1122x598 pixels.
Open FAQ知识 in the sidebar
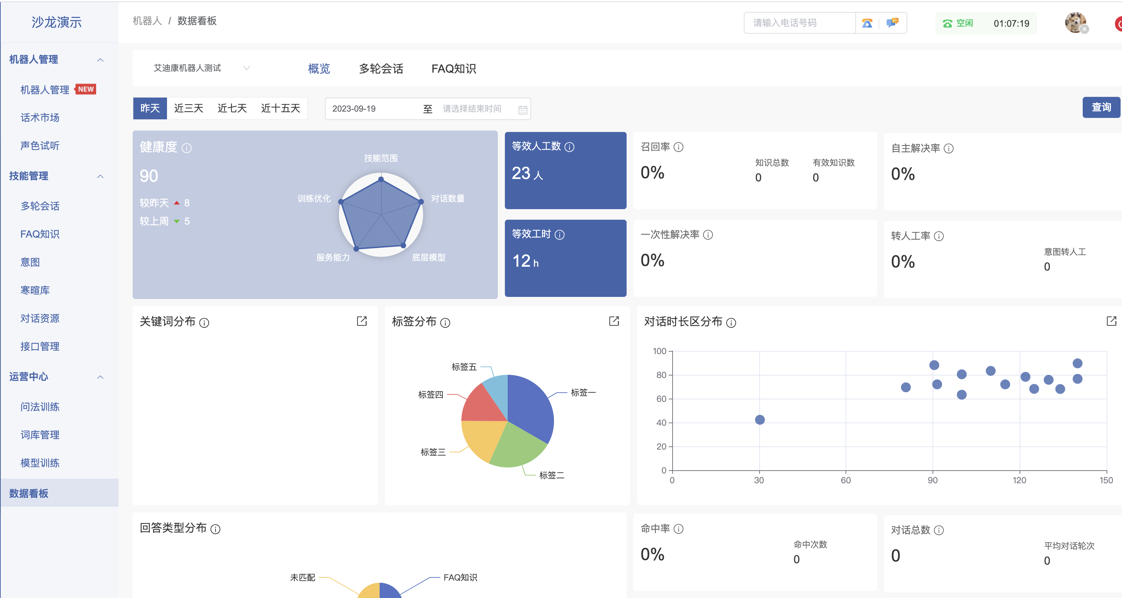(40, 234)
